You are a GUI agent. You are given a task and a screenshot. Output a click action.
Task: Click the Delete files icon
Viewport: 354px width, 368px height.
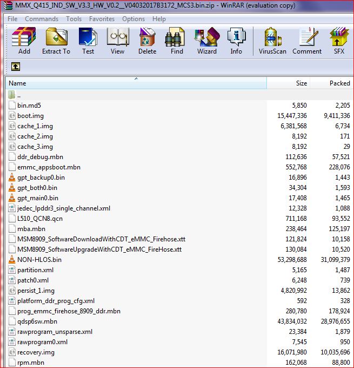point(147,41)
